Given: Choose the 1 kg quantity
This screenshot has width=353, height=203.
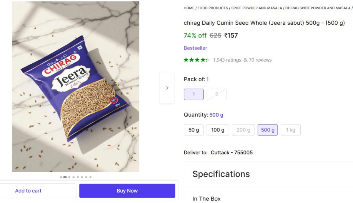Looking at the screenshot, I should (290, 130).
